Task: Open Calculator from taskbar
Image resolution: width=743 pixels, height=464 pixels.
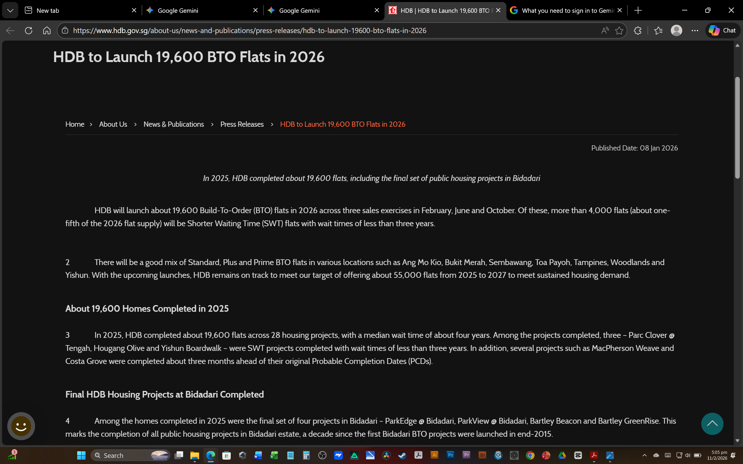Action: (x=306, y=455)
